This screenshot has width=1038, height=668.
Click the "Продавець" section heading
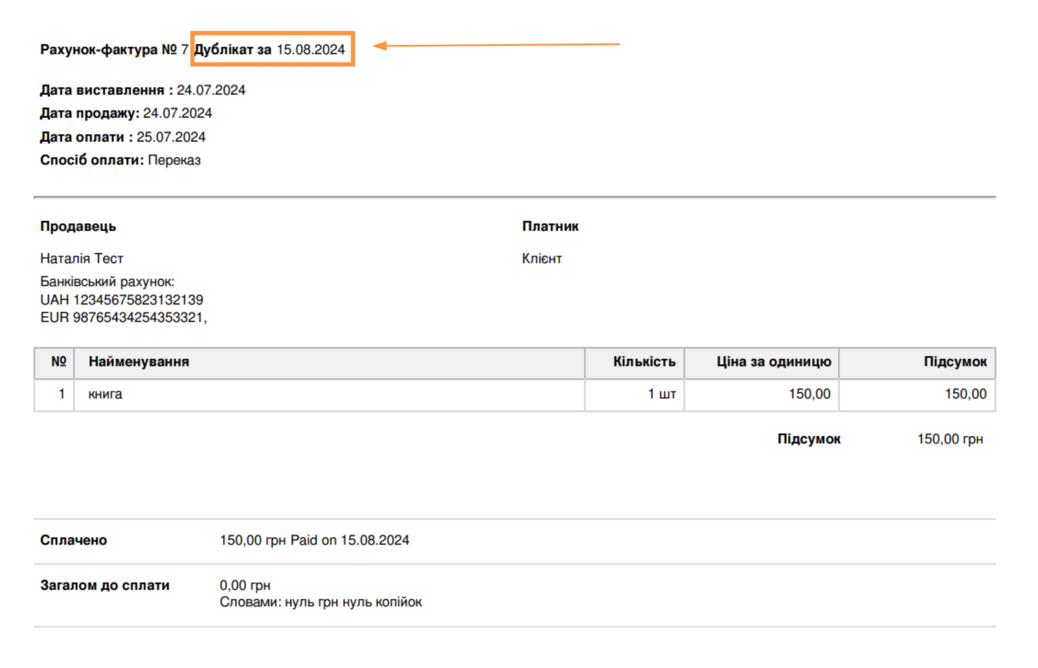(x=78, y=226)
